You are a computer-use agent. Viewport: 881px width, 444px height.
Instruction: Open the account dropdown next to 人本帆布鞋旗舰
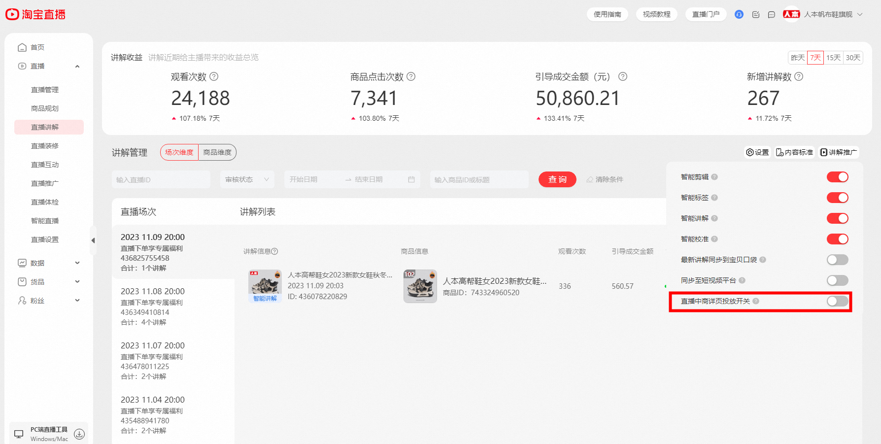(860, 14)
